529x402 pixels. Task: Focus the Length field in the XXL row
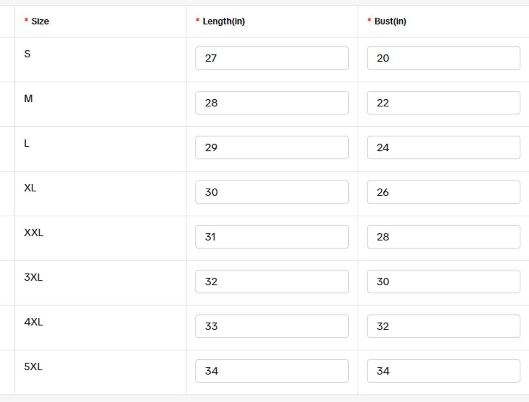(x=272, y=236)
